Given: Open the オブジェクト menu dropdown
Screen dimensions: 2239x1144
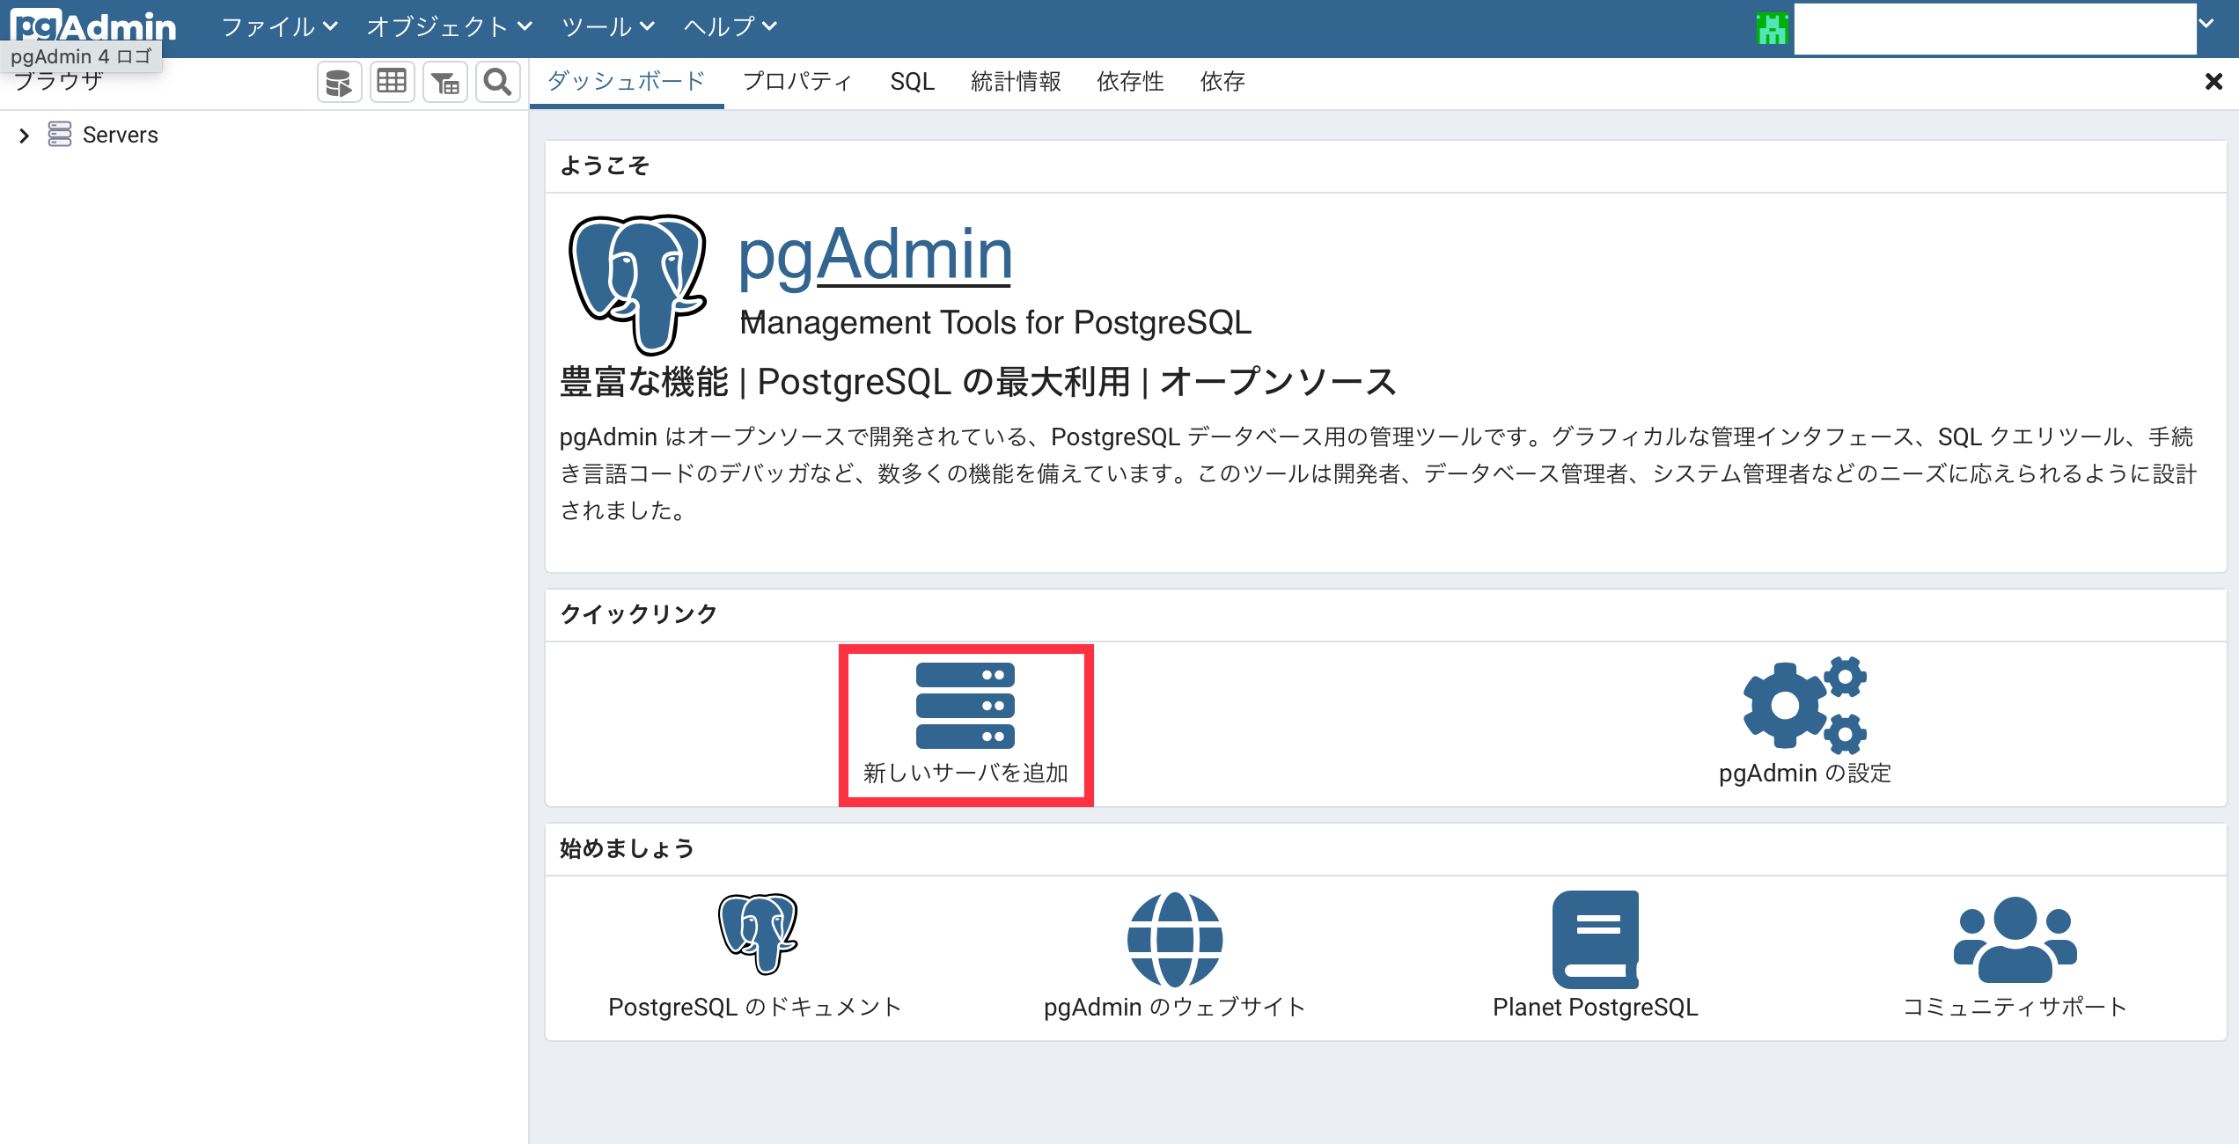Looking at the screenshot, I should 449,27.
